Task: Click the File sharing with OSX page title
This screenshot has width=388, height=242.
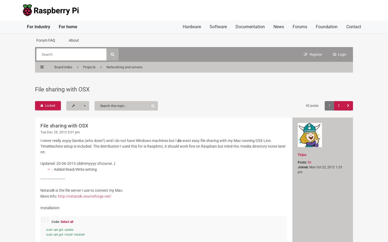Action: pyautogui.click(x=62, y=89)
